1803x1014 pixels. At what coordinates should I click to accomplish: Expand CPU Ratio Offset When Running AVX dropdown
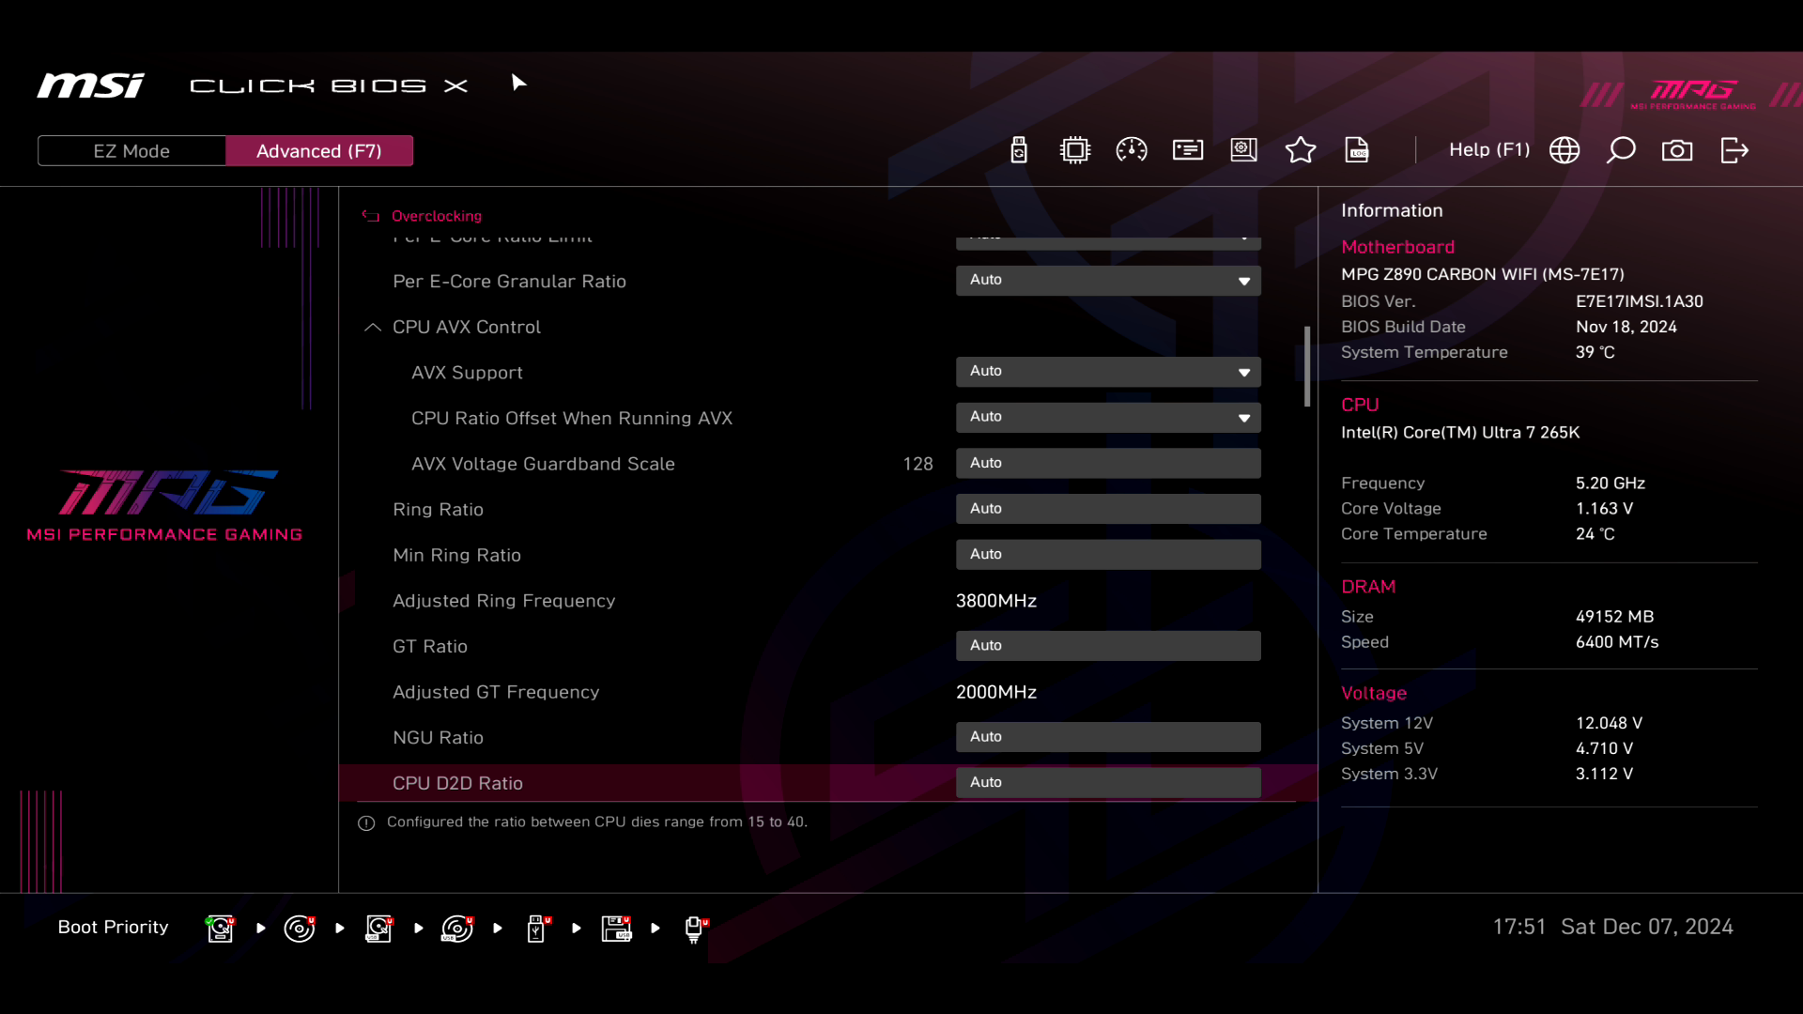(1107, 417)
